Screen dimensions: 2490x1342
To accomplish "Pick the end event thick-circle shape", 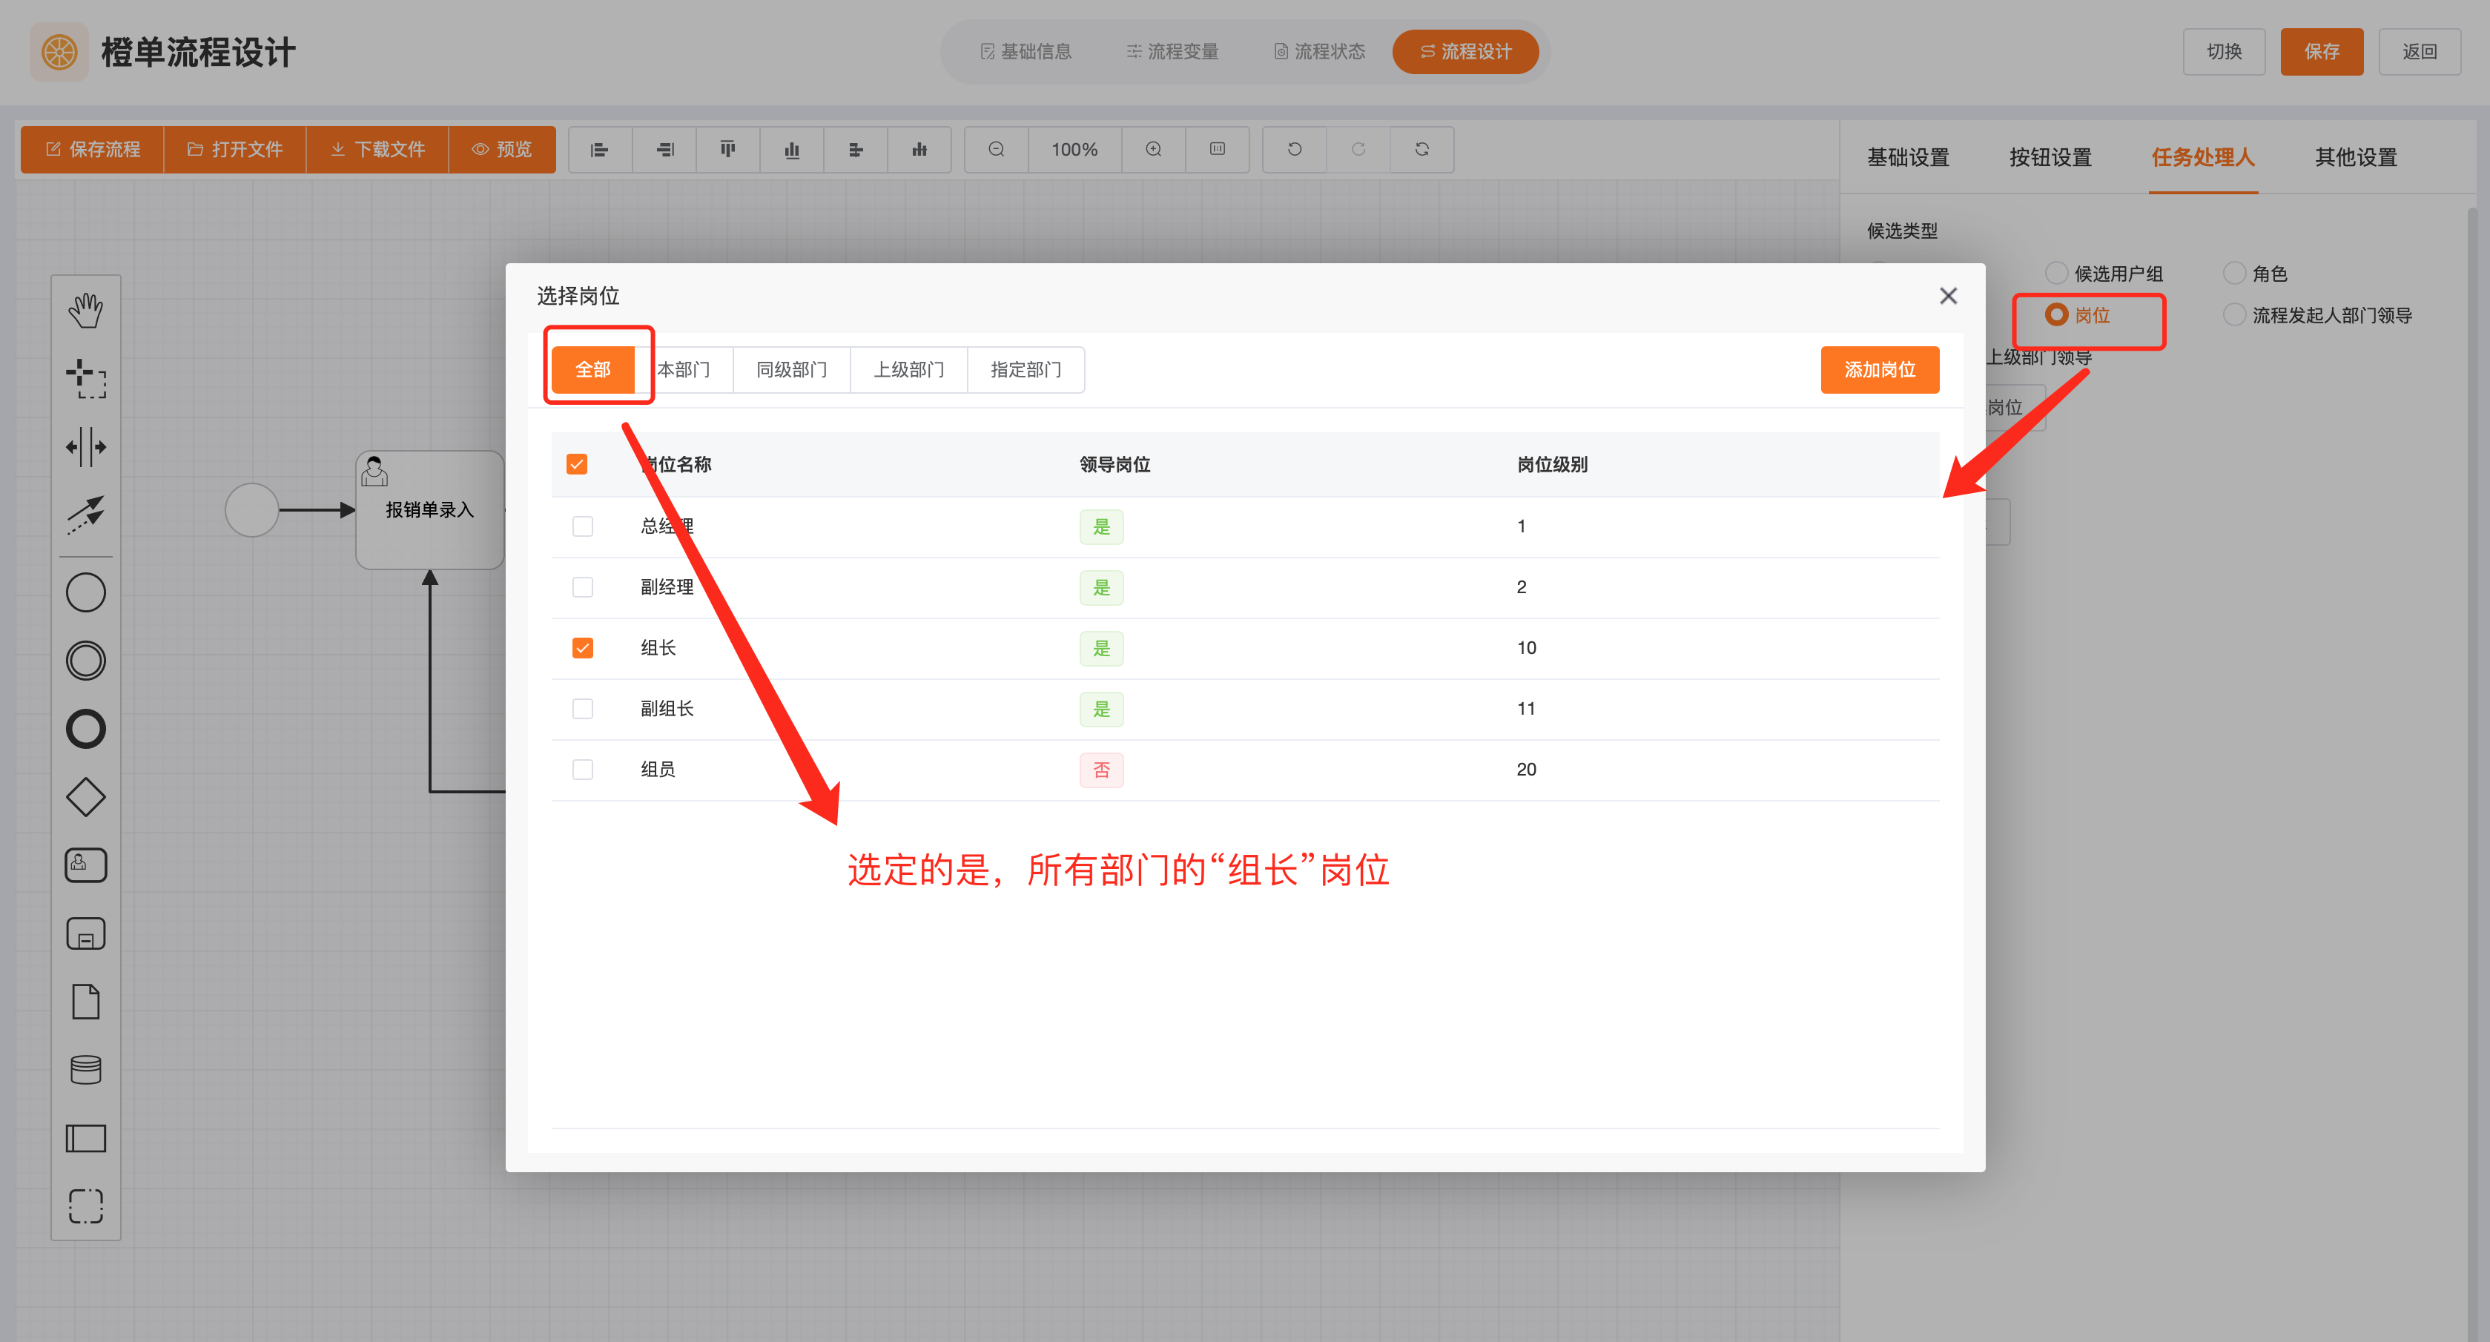I will [86, 729].
